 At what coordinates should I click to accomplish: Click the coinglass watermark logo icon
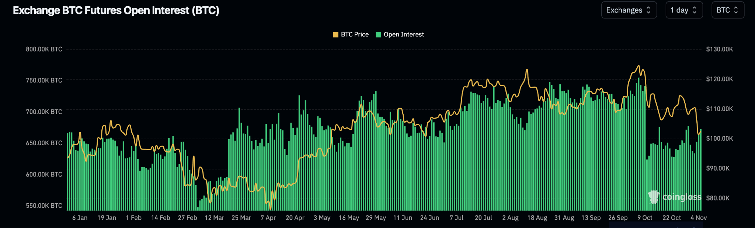pyautogui.click(x=654, y=197)
